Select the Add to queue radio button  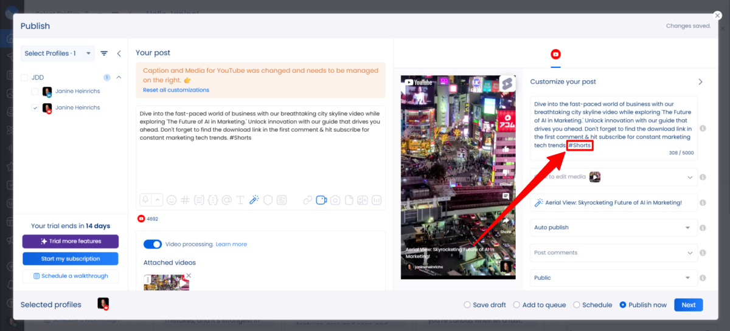[x=516, y=305]
